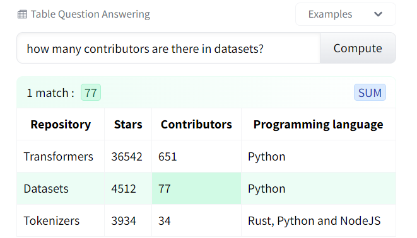Image resolution: width=417 pixels, height=238 pixels.
Task: Click the Rust, Python and NodeJS cell
Action: click(x=319, y=220)
